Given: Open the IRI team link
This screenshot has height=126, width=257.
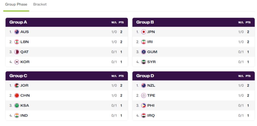Looking at the screenshot, I should pyautogui.click(x=151, y=42).
